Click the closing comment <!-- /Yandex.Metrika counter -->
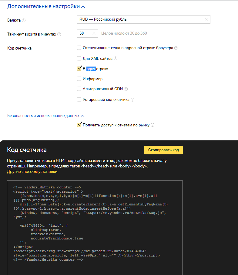Image resolution: width=238 pixels, height=275 pixels. click(x=48, y=260)
